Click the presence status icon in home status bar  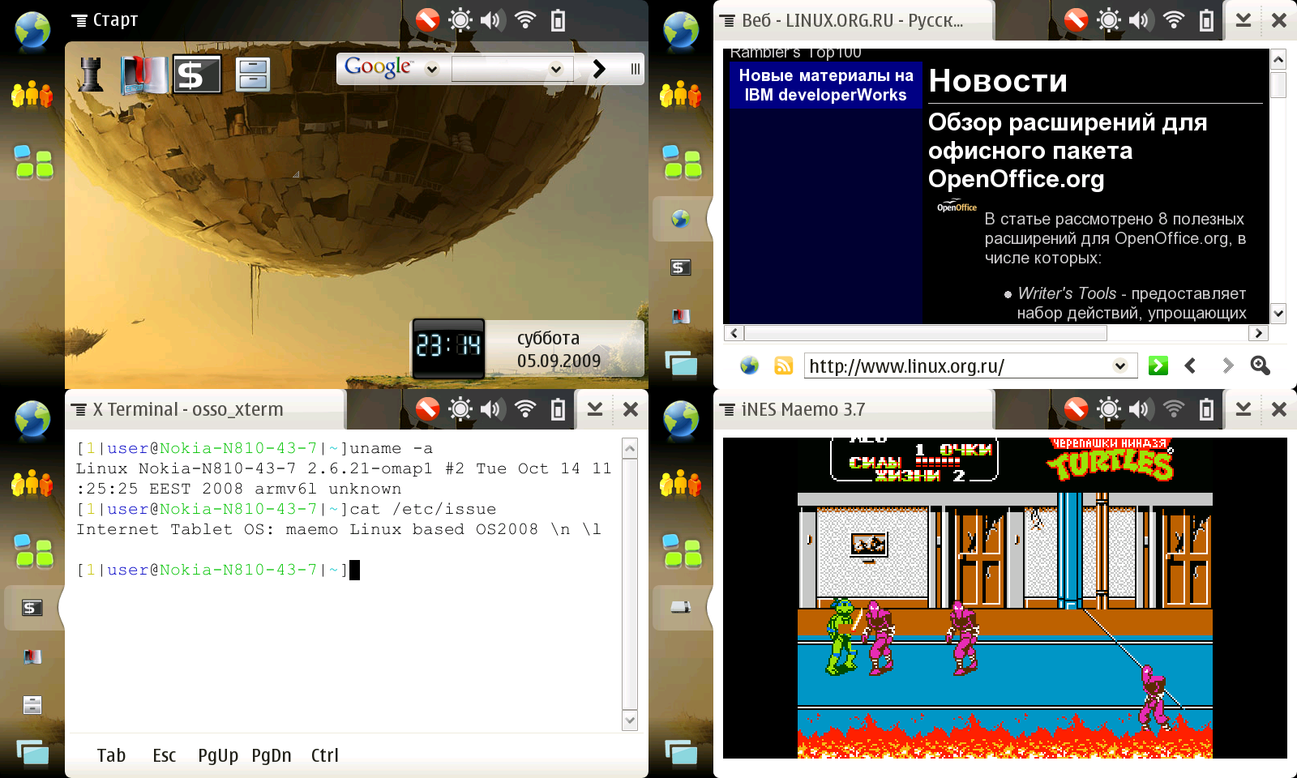(x=427, y=19)
